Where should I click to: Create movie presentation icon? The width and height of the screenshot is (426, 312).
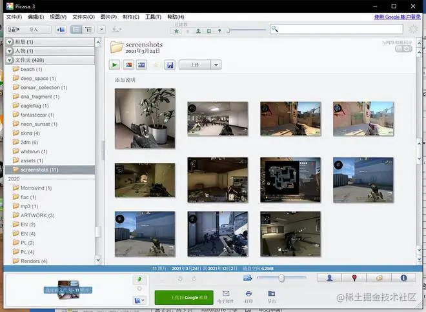(141, 65)
